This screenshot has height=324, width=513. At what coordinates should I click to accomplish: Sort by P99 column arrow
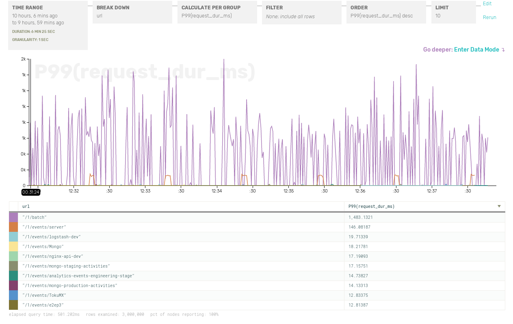[499, 206]
